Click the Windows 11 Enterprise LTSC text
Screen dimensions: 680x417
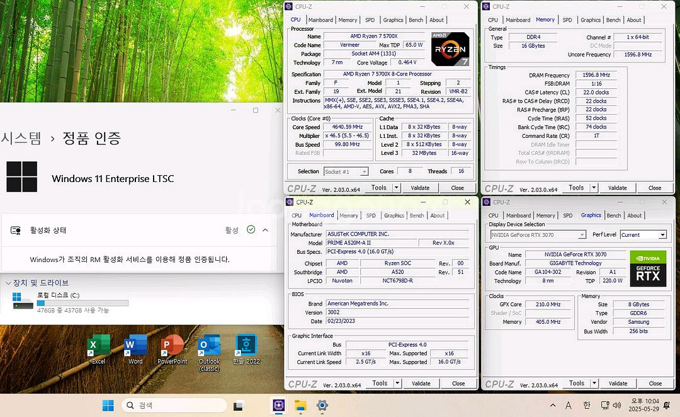(x=113, y=179)
